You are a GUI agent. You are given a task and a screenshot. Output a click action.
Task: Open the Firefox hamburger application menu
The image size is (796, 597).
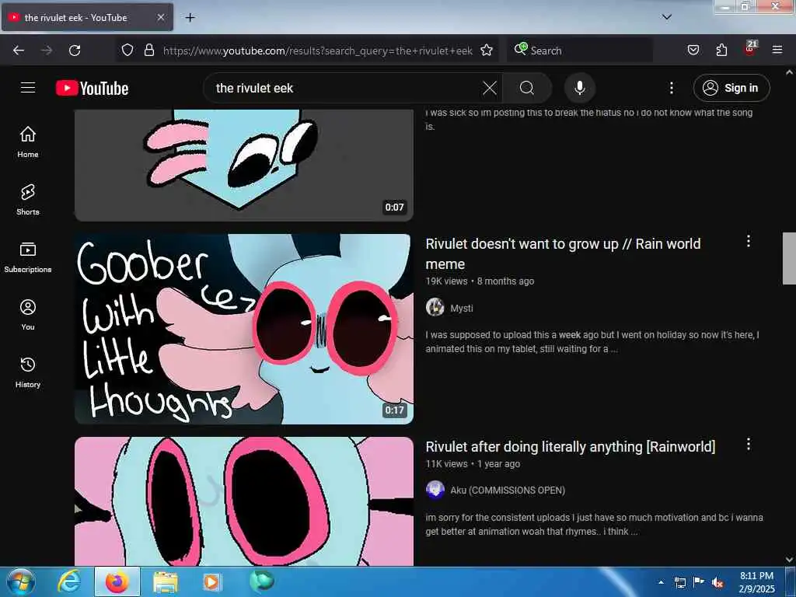coord(777,50)
